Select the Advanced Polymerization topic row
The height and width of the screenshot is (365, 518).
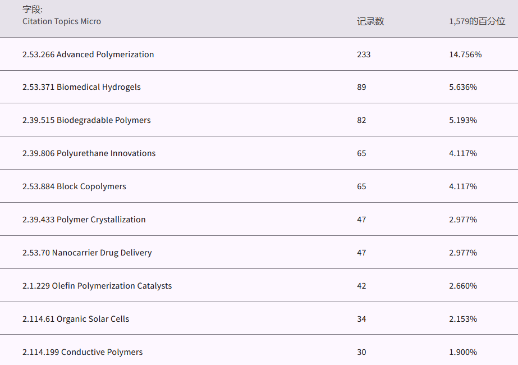[88, 54]
